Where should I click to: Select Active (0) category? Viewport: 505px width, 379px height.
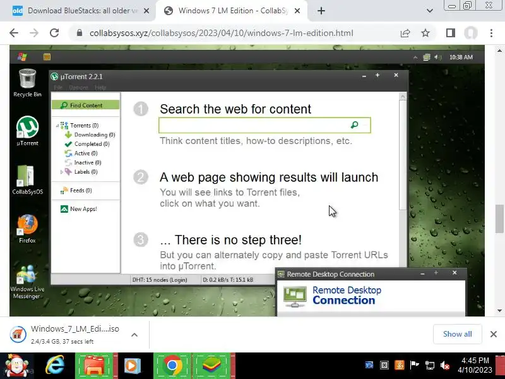(x=86, y=153)
